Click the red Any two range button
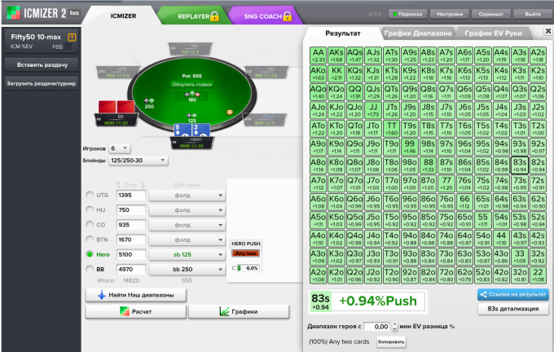 [x=246, y=253]
